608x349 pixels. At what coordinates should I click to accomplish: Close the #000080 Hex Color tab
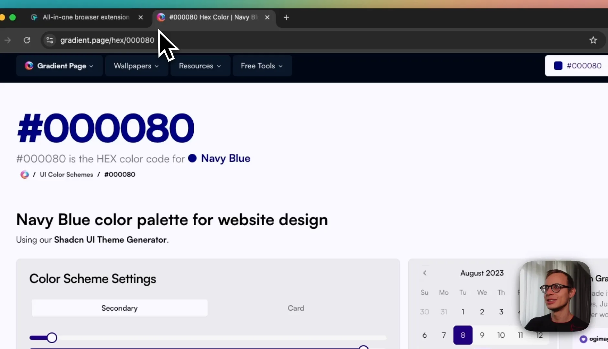267,17
